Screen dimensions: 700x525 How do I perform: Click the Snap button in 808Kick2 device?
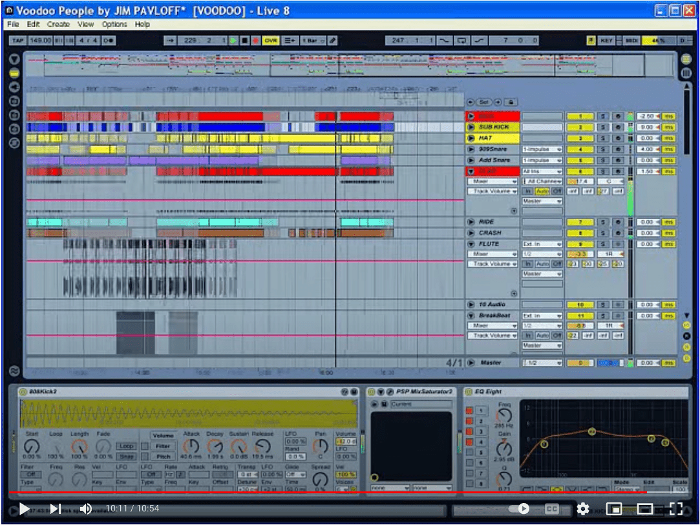coord(126,456)
